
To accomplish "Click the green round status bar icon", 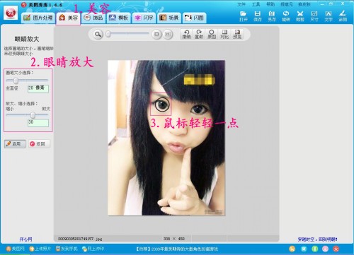I will (x=315, y=249).
